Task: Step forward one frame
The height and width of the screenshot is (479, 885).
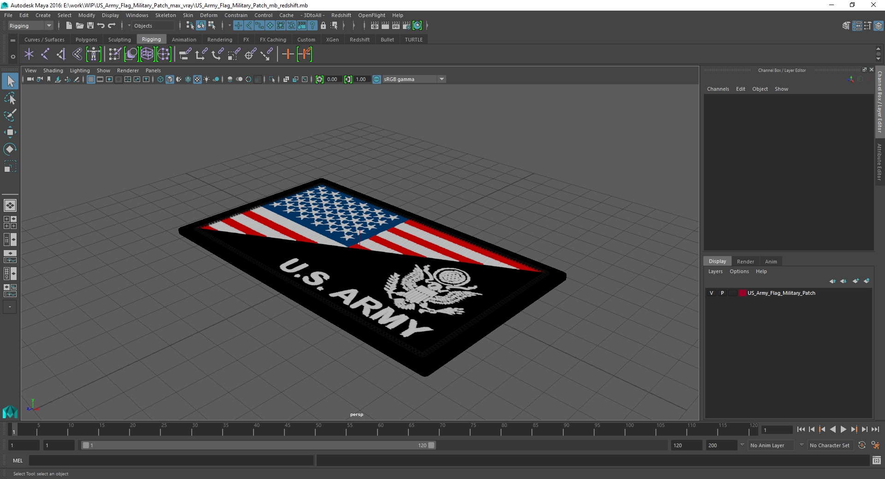Action: [x=864, y=429]
